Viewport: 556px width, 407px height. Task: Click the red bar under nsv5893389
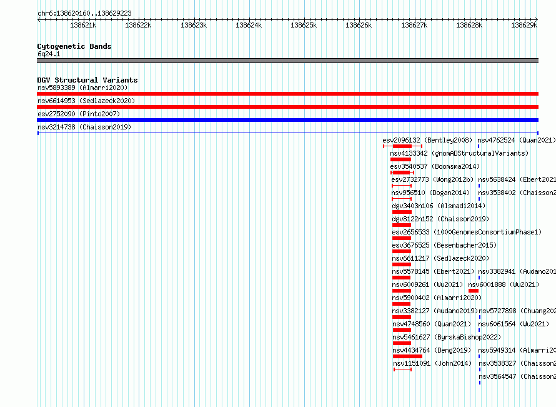[x=287, y=94]
